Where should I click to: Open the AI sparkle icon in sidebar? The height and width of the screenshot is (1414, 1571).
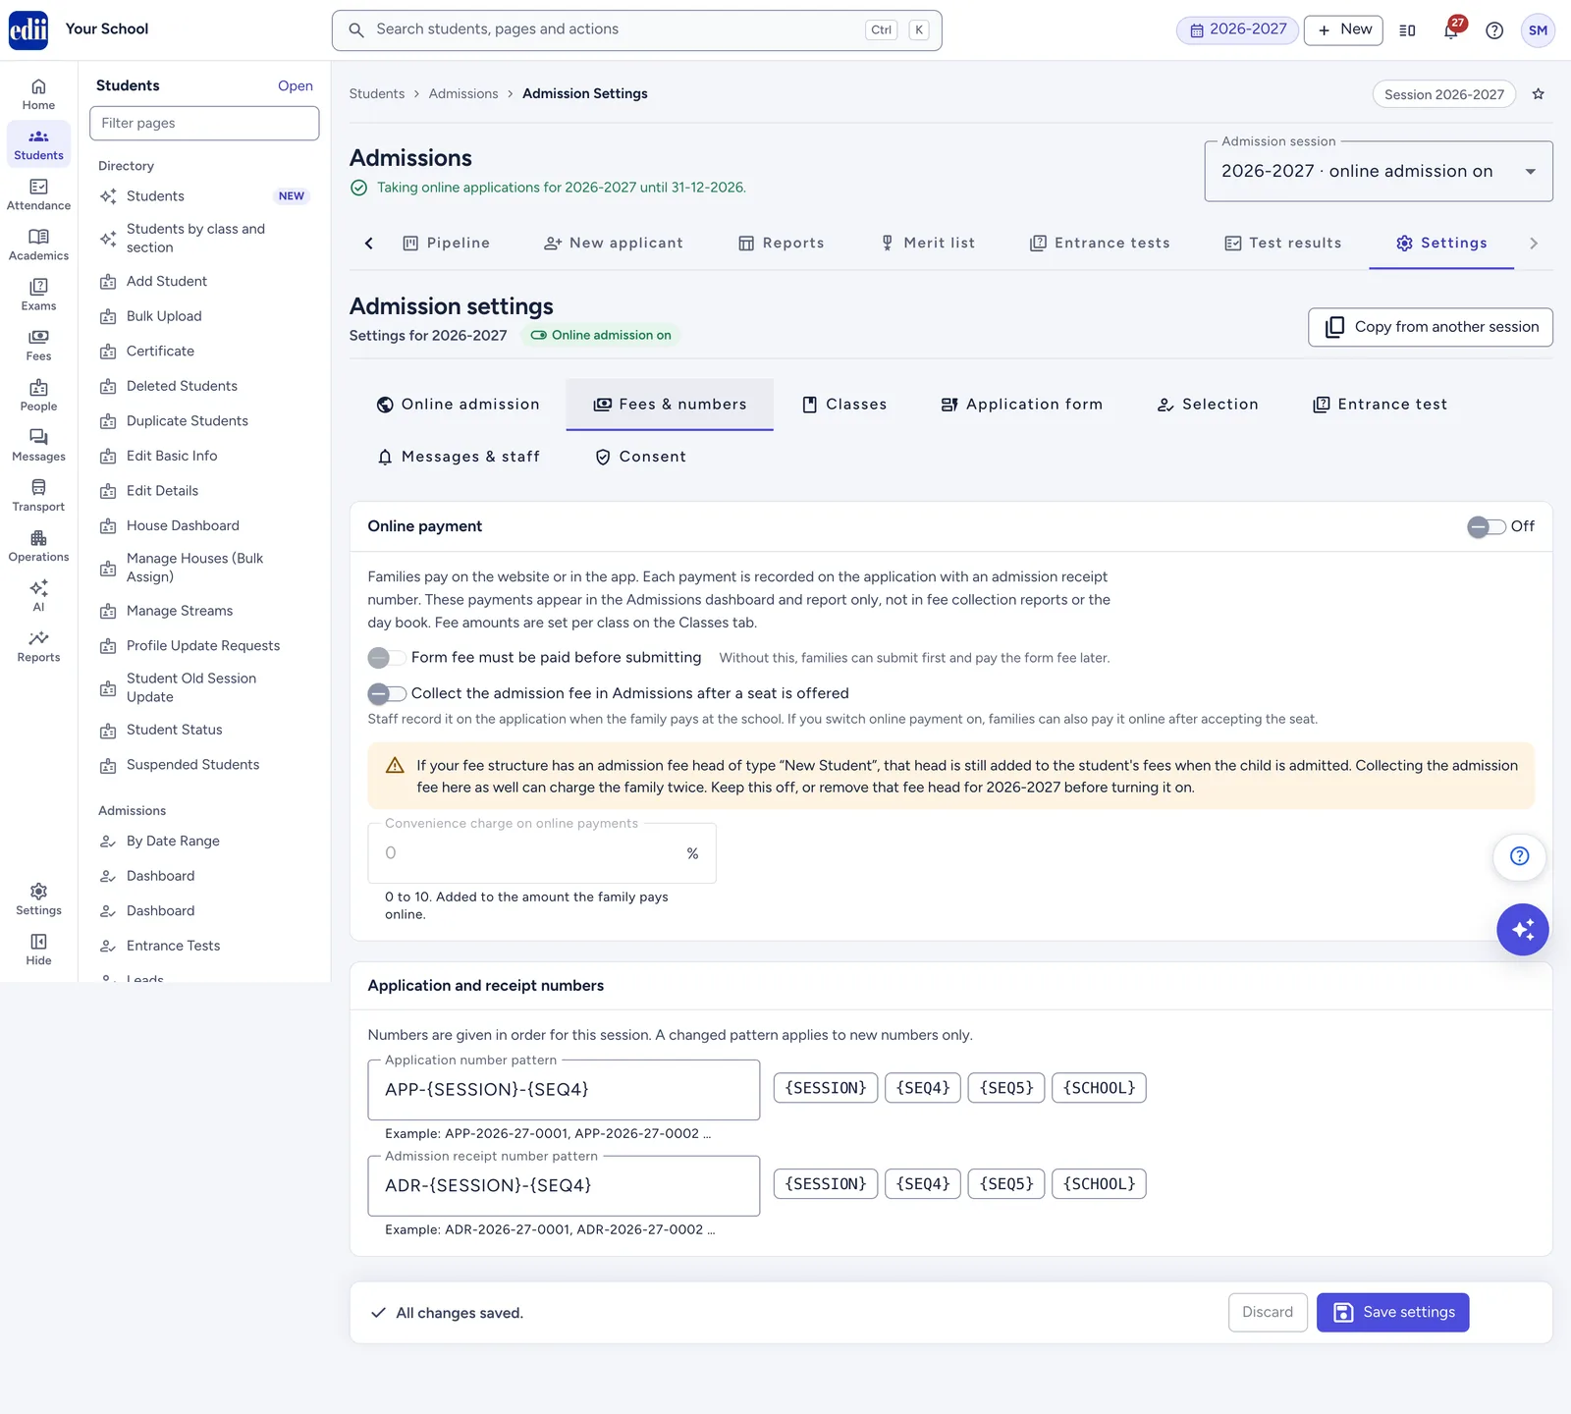click(38, 596)
